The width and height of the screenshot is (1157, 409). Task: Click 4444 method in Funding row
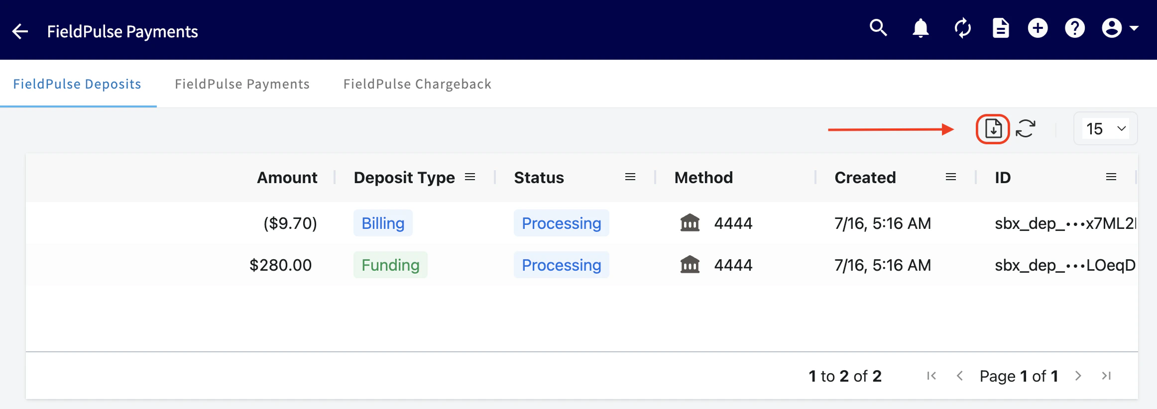pyautogui.click(x=733, y=265)
